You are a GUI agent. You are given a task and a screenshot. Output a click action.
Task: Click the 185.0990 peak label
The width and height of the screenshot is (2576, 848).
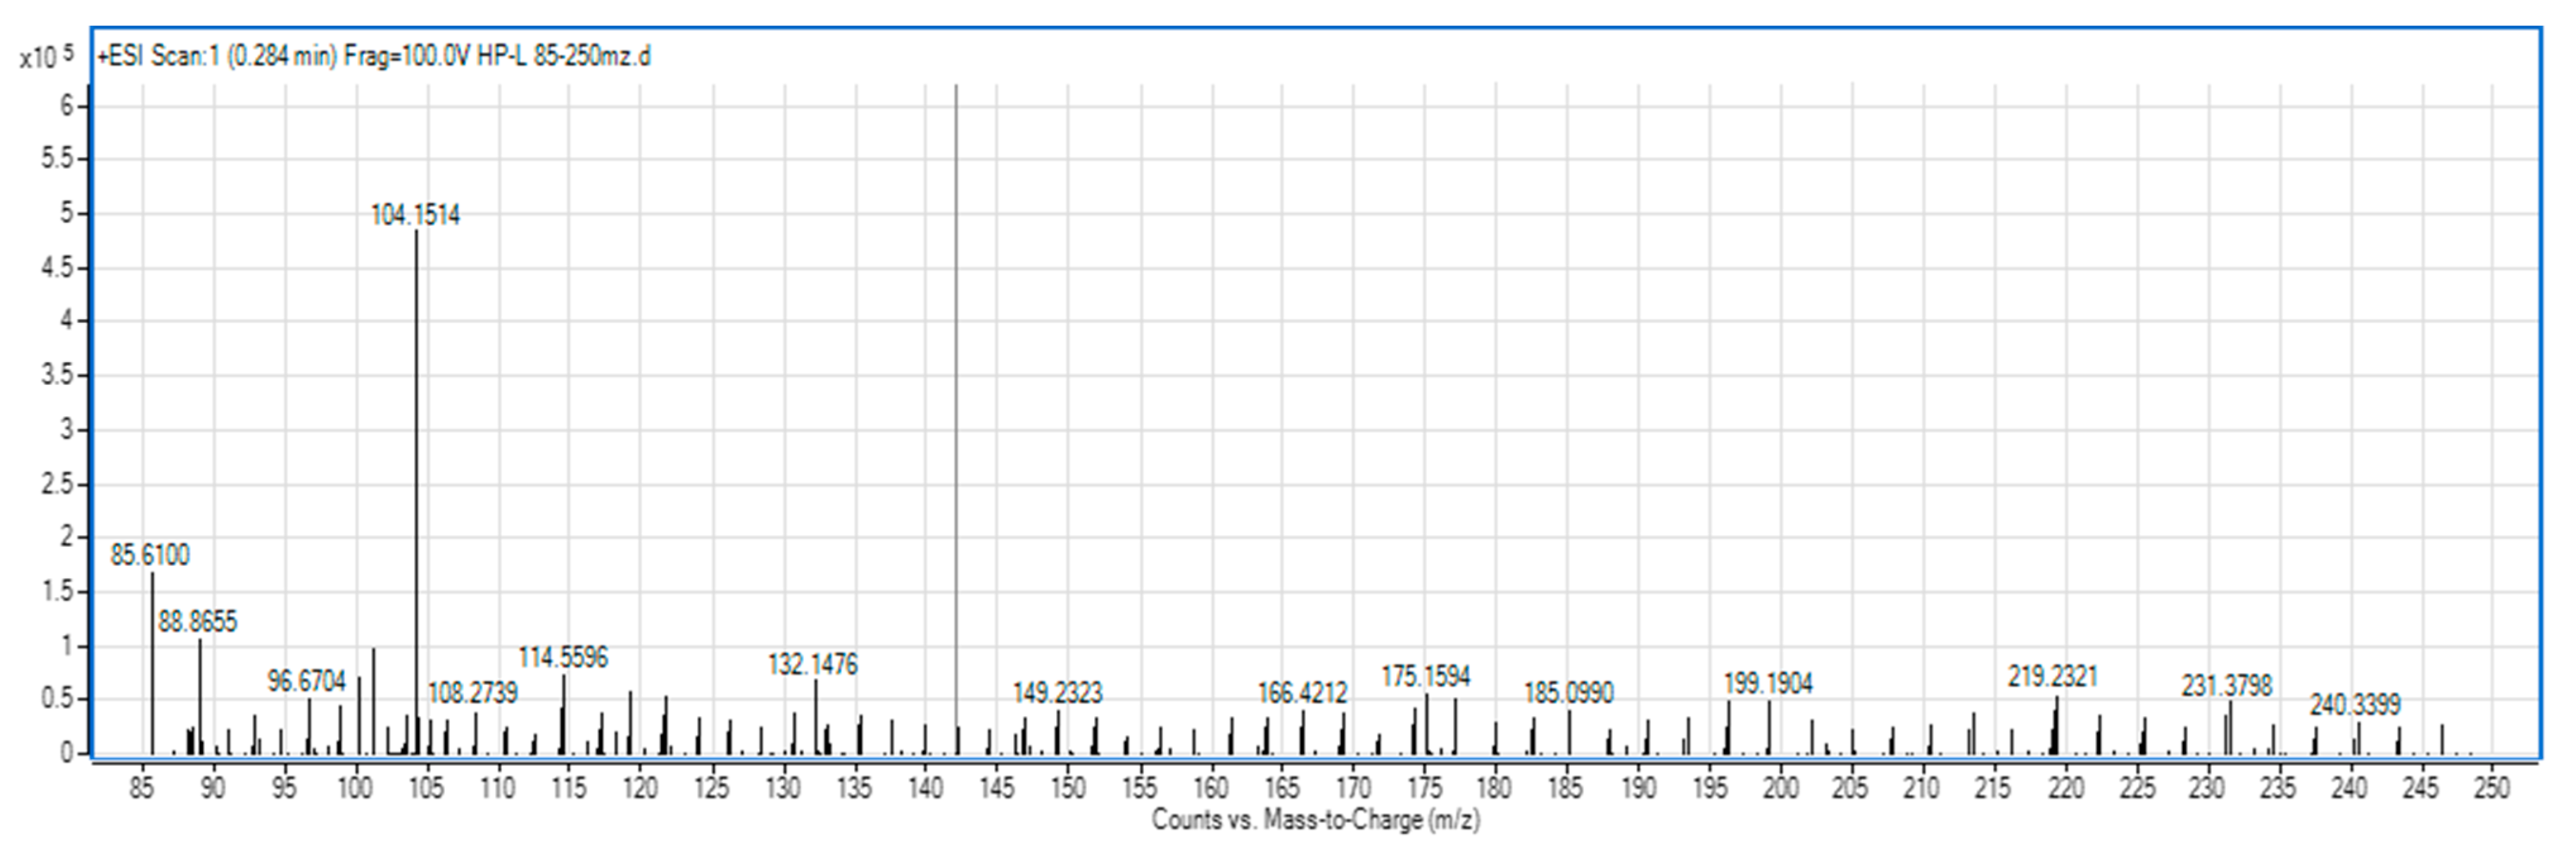(x=1568, y=692)
